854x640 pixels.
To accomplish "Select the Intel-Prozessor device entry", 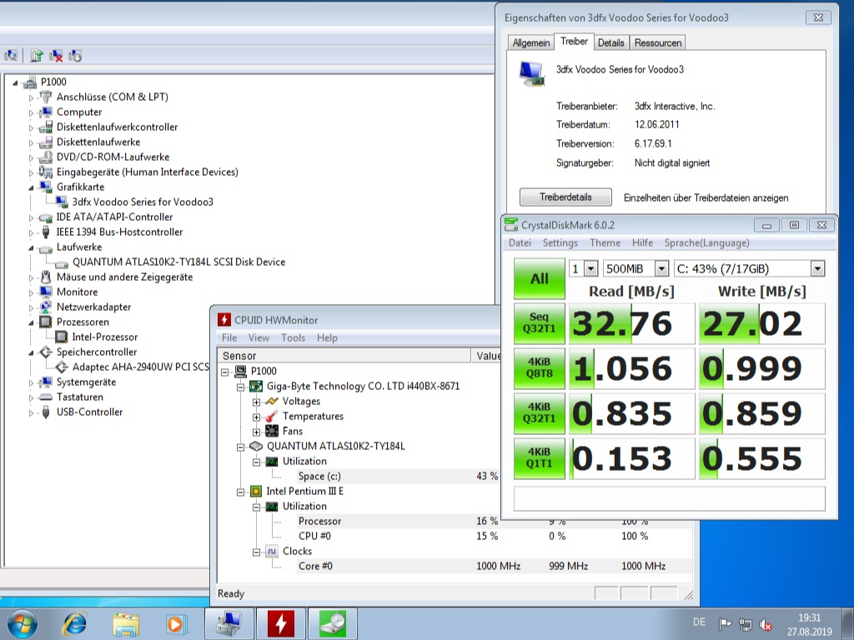I will (x=104, y=337).
